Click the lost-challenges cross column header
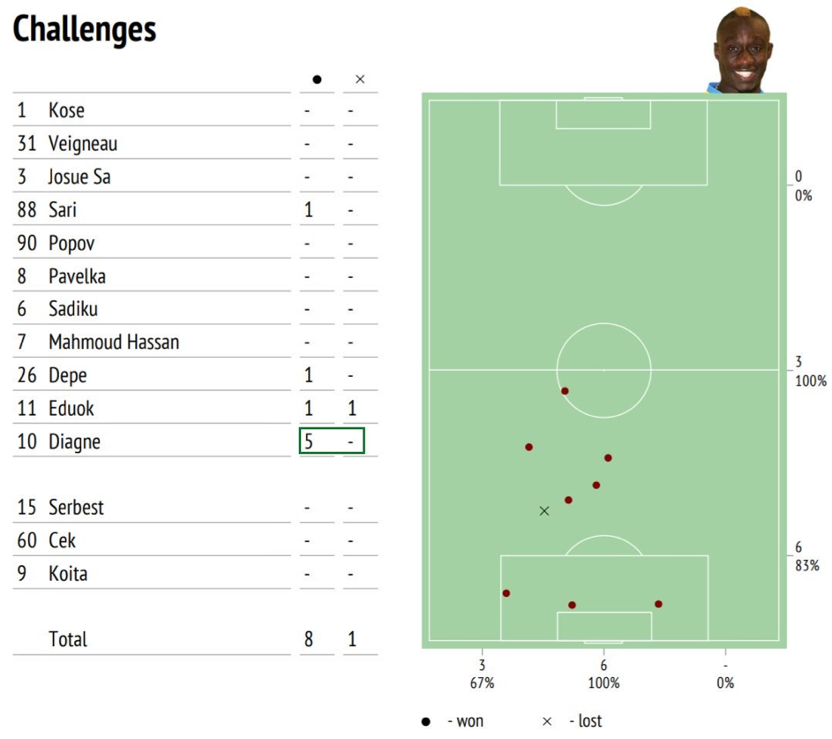This screenshot has height=739, width=832. click(360, 79)
